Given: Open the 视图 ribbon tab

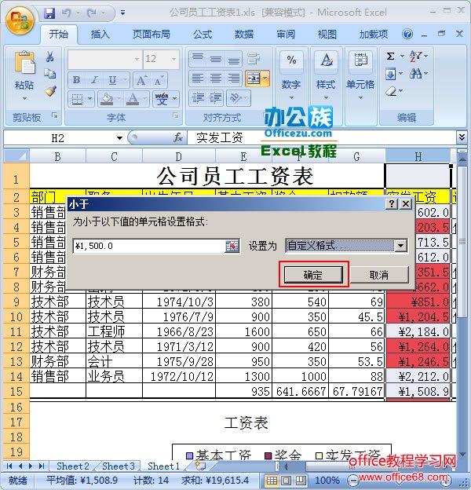Looking at the screenshot, I should (327, 34).
